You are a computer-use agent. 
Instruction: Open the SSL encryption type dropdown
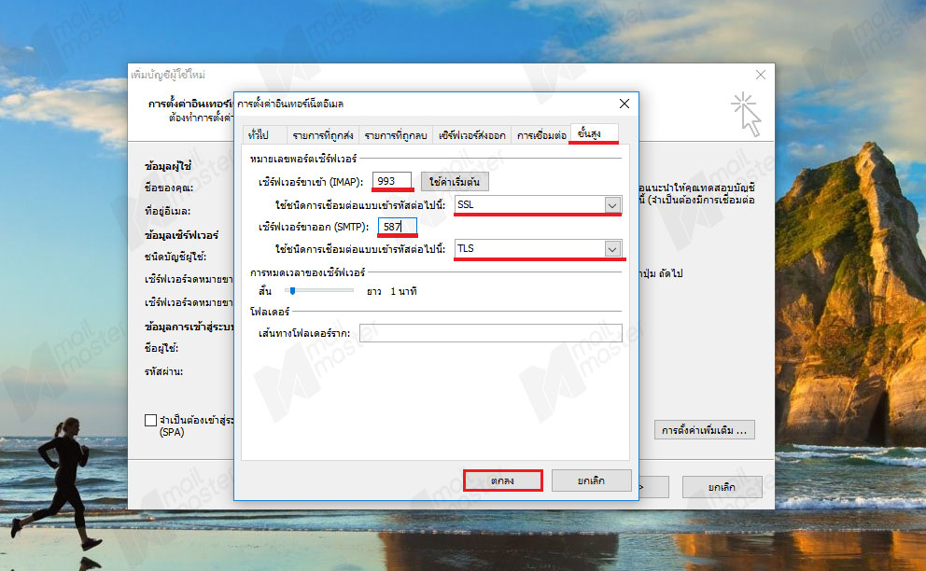click(x=612, y=204)
